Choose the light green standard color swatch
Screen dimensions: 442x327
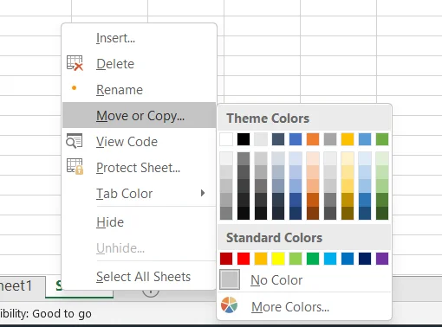296,259
